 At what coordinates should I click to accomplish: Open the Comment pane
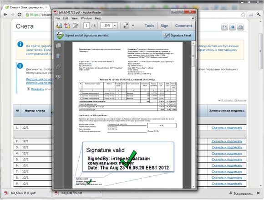(x=183, y=26)
